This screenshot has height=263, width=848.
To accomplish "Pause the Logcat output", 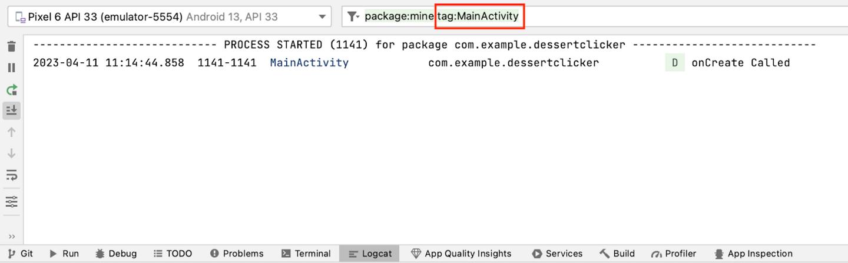I will pos(11,68).
